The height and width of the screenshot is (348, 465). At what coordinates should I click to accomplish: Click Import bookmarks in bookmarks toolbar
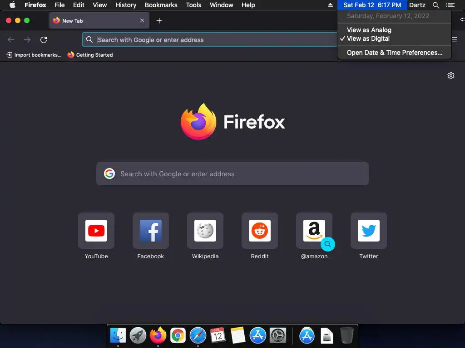point(34,55)
